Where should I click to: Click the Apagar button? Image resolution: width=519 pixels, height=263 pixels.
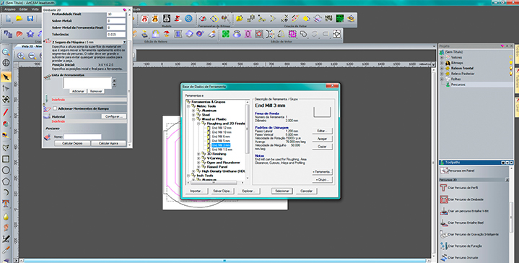[322, 139]
